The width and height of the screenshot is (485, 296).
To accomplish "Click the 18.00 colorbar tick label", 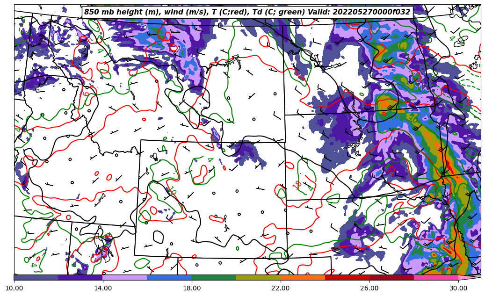I will 192,288.
